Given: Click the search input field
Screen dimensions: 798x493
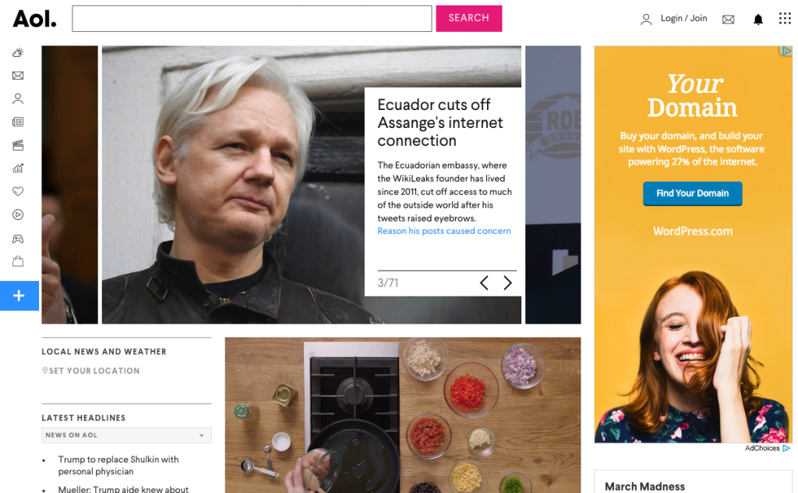Looking at the screenshot, I should (x=252, y=19).
